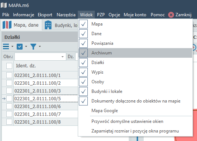Toggle Mapa in the Widok menu
197x141 pixels.
click(x=136, y=24)
